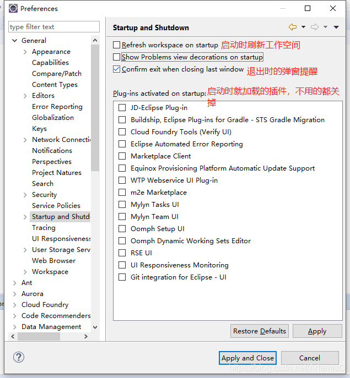Check UI Responsiveness Monitoring plug-in
Screen dimensions: 350x378
[x=122, y=265]
